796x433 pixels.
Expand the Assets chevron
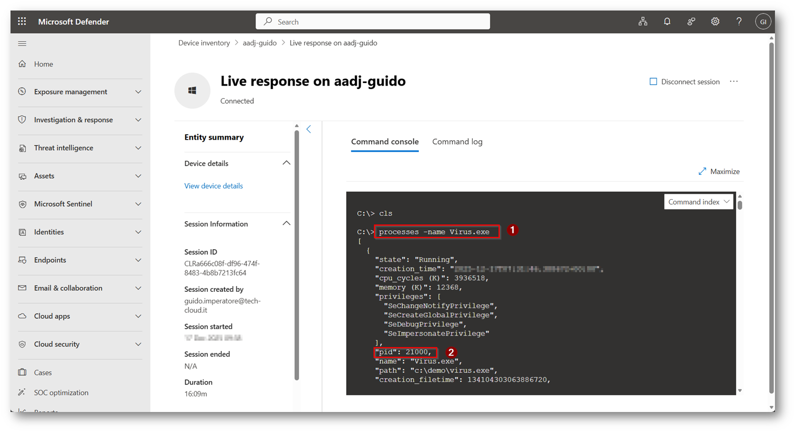click(x=138, y=176)
